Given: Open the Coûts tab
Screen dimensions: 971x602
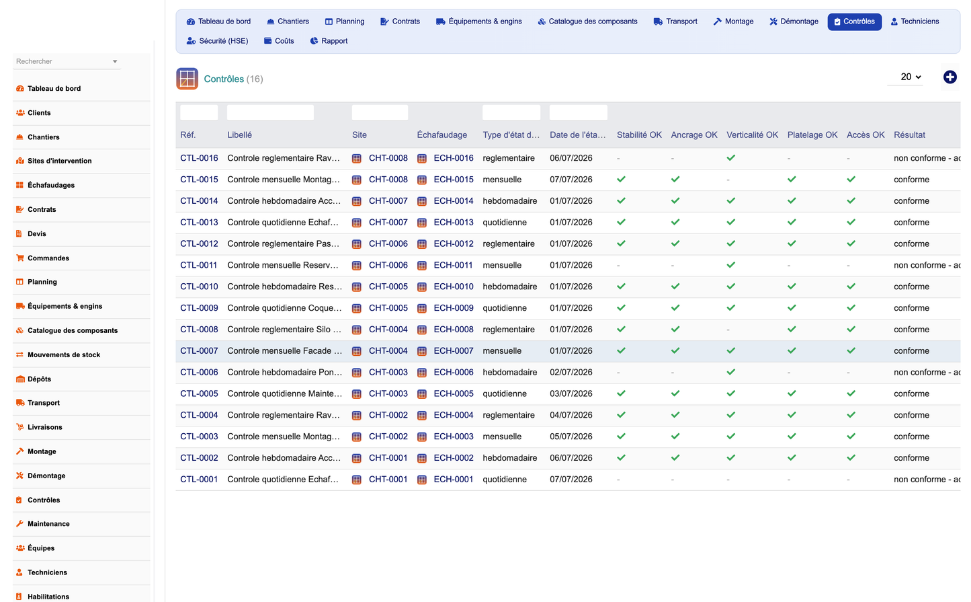Looking at the screenshot, I should (x=279, y=41).
